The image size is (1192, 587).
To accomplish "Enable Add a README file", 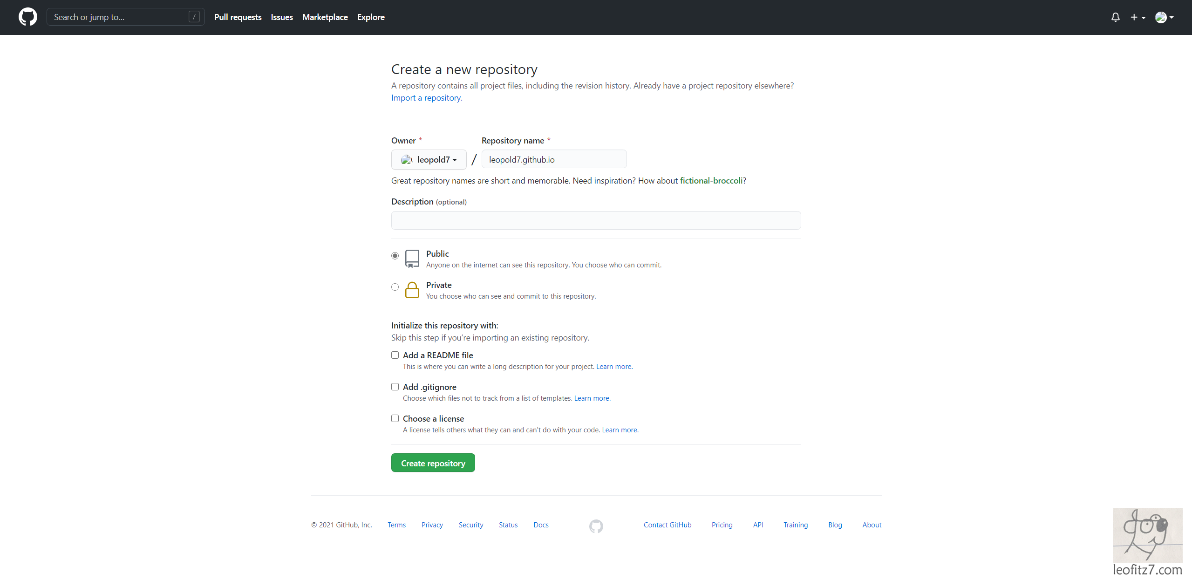I will click(x=395, y=355).
